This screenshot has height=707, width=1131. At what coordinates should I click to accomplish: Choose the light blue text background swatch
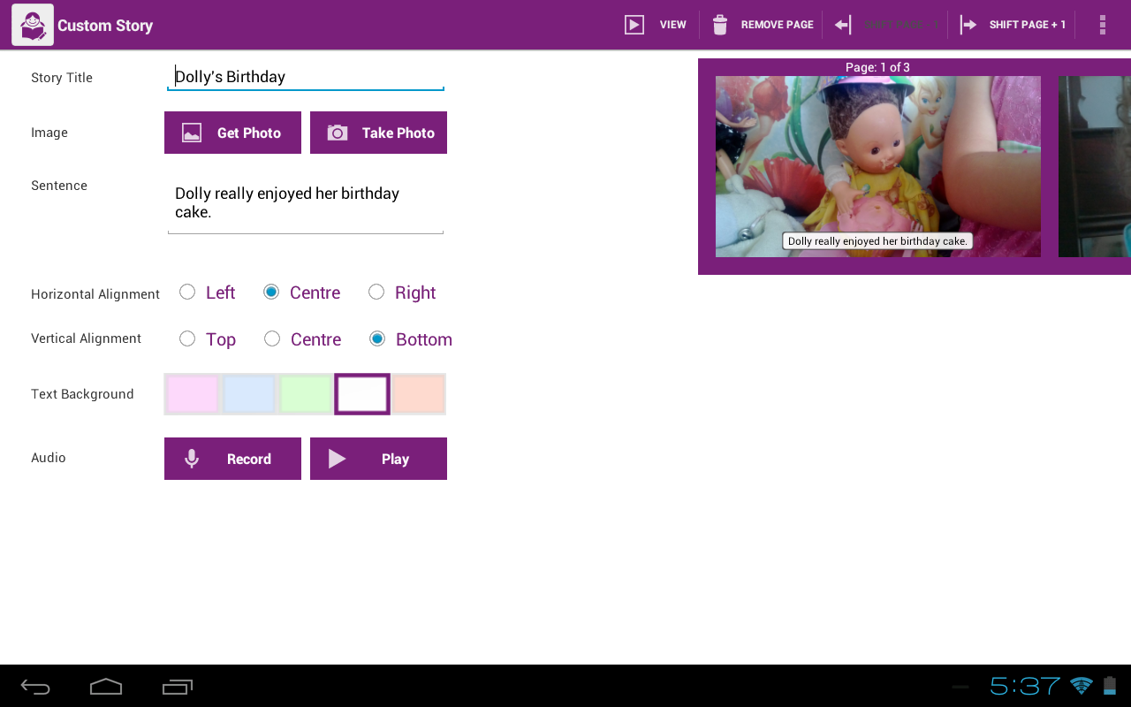click(249, 394)
